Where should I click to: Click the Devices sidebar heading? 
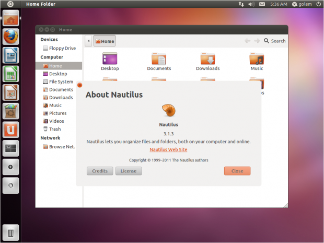49,39
